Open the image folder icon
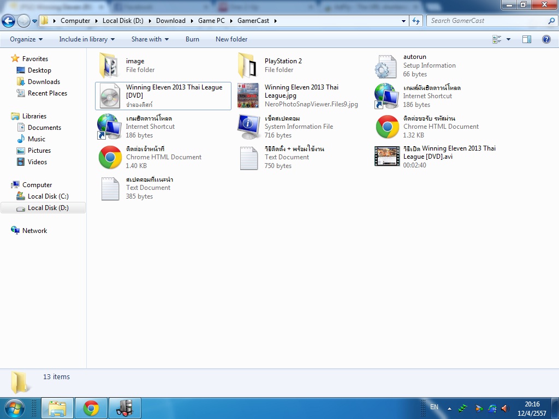559x419 pixels. [x=109, y=65]
